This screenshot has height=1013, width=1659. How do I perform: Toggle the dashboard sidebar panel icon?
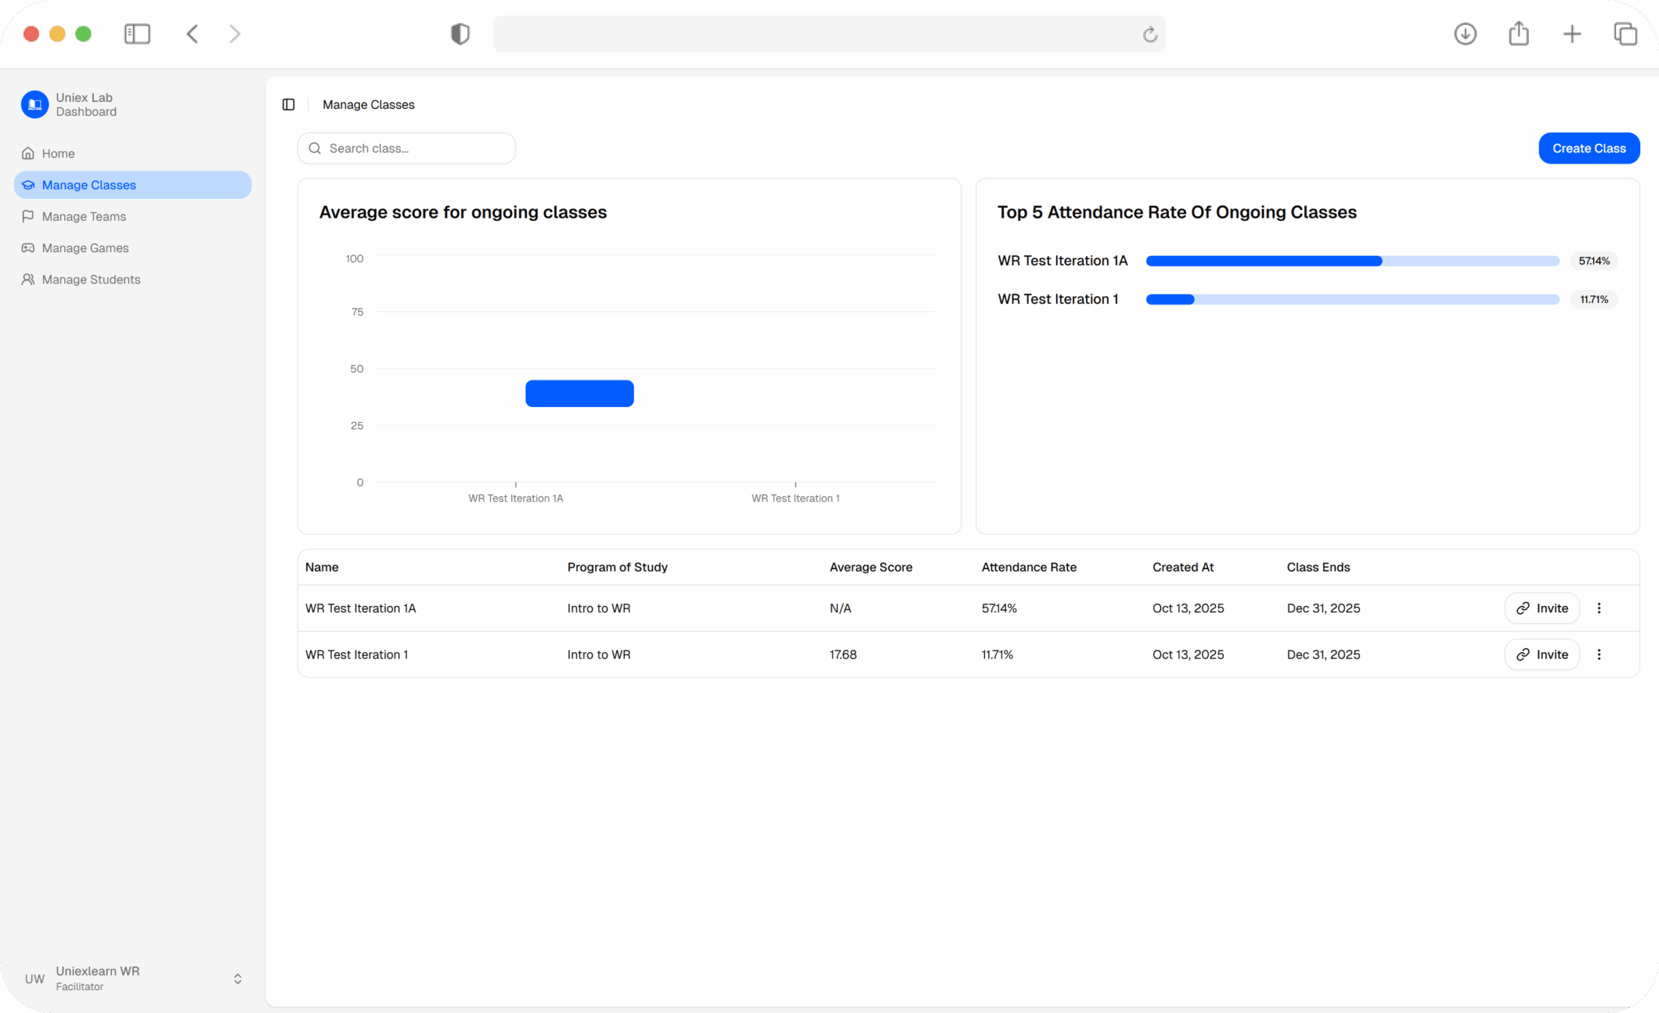(288, 104)
